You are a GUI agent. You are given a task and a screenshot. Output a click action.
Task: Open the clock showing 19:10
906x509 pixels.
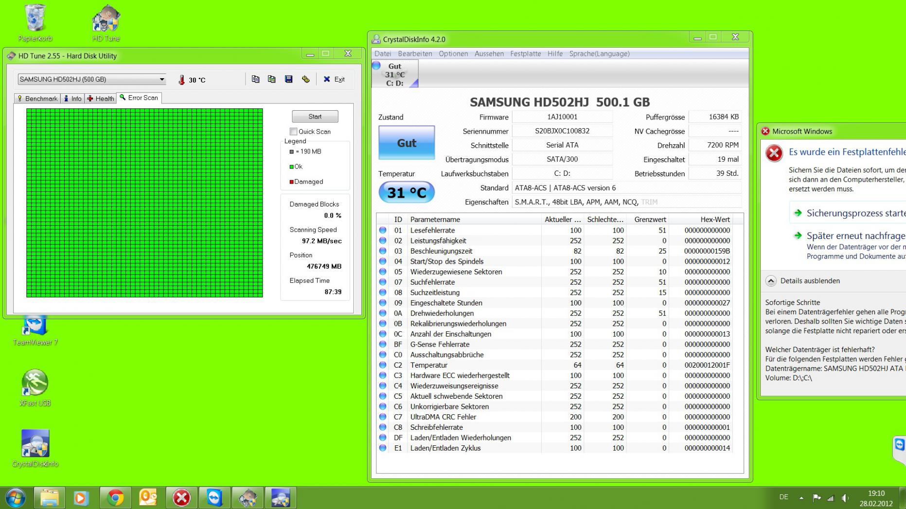(876, 498)
